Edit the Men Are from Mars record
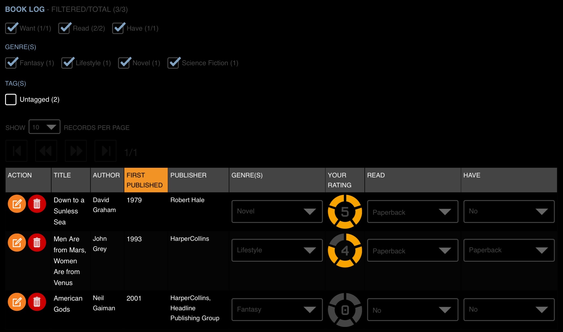 pos(17,243)
